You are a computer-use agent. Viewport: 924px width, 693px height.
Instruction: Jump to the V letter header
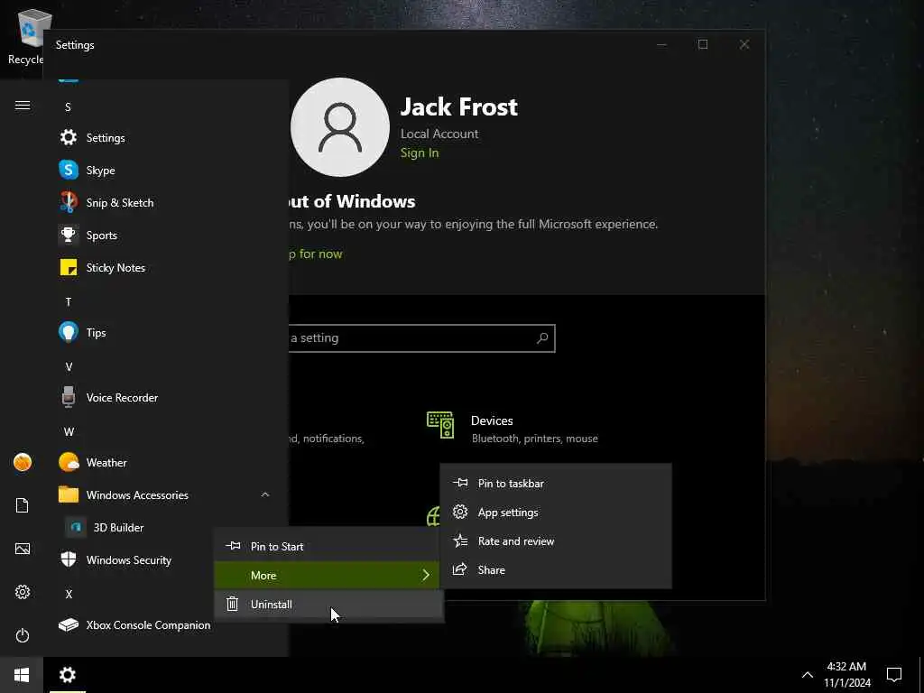pos(69,366)
